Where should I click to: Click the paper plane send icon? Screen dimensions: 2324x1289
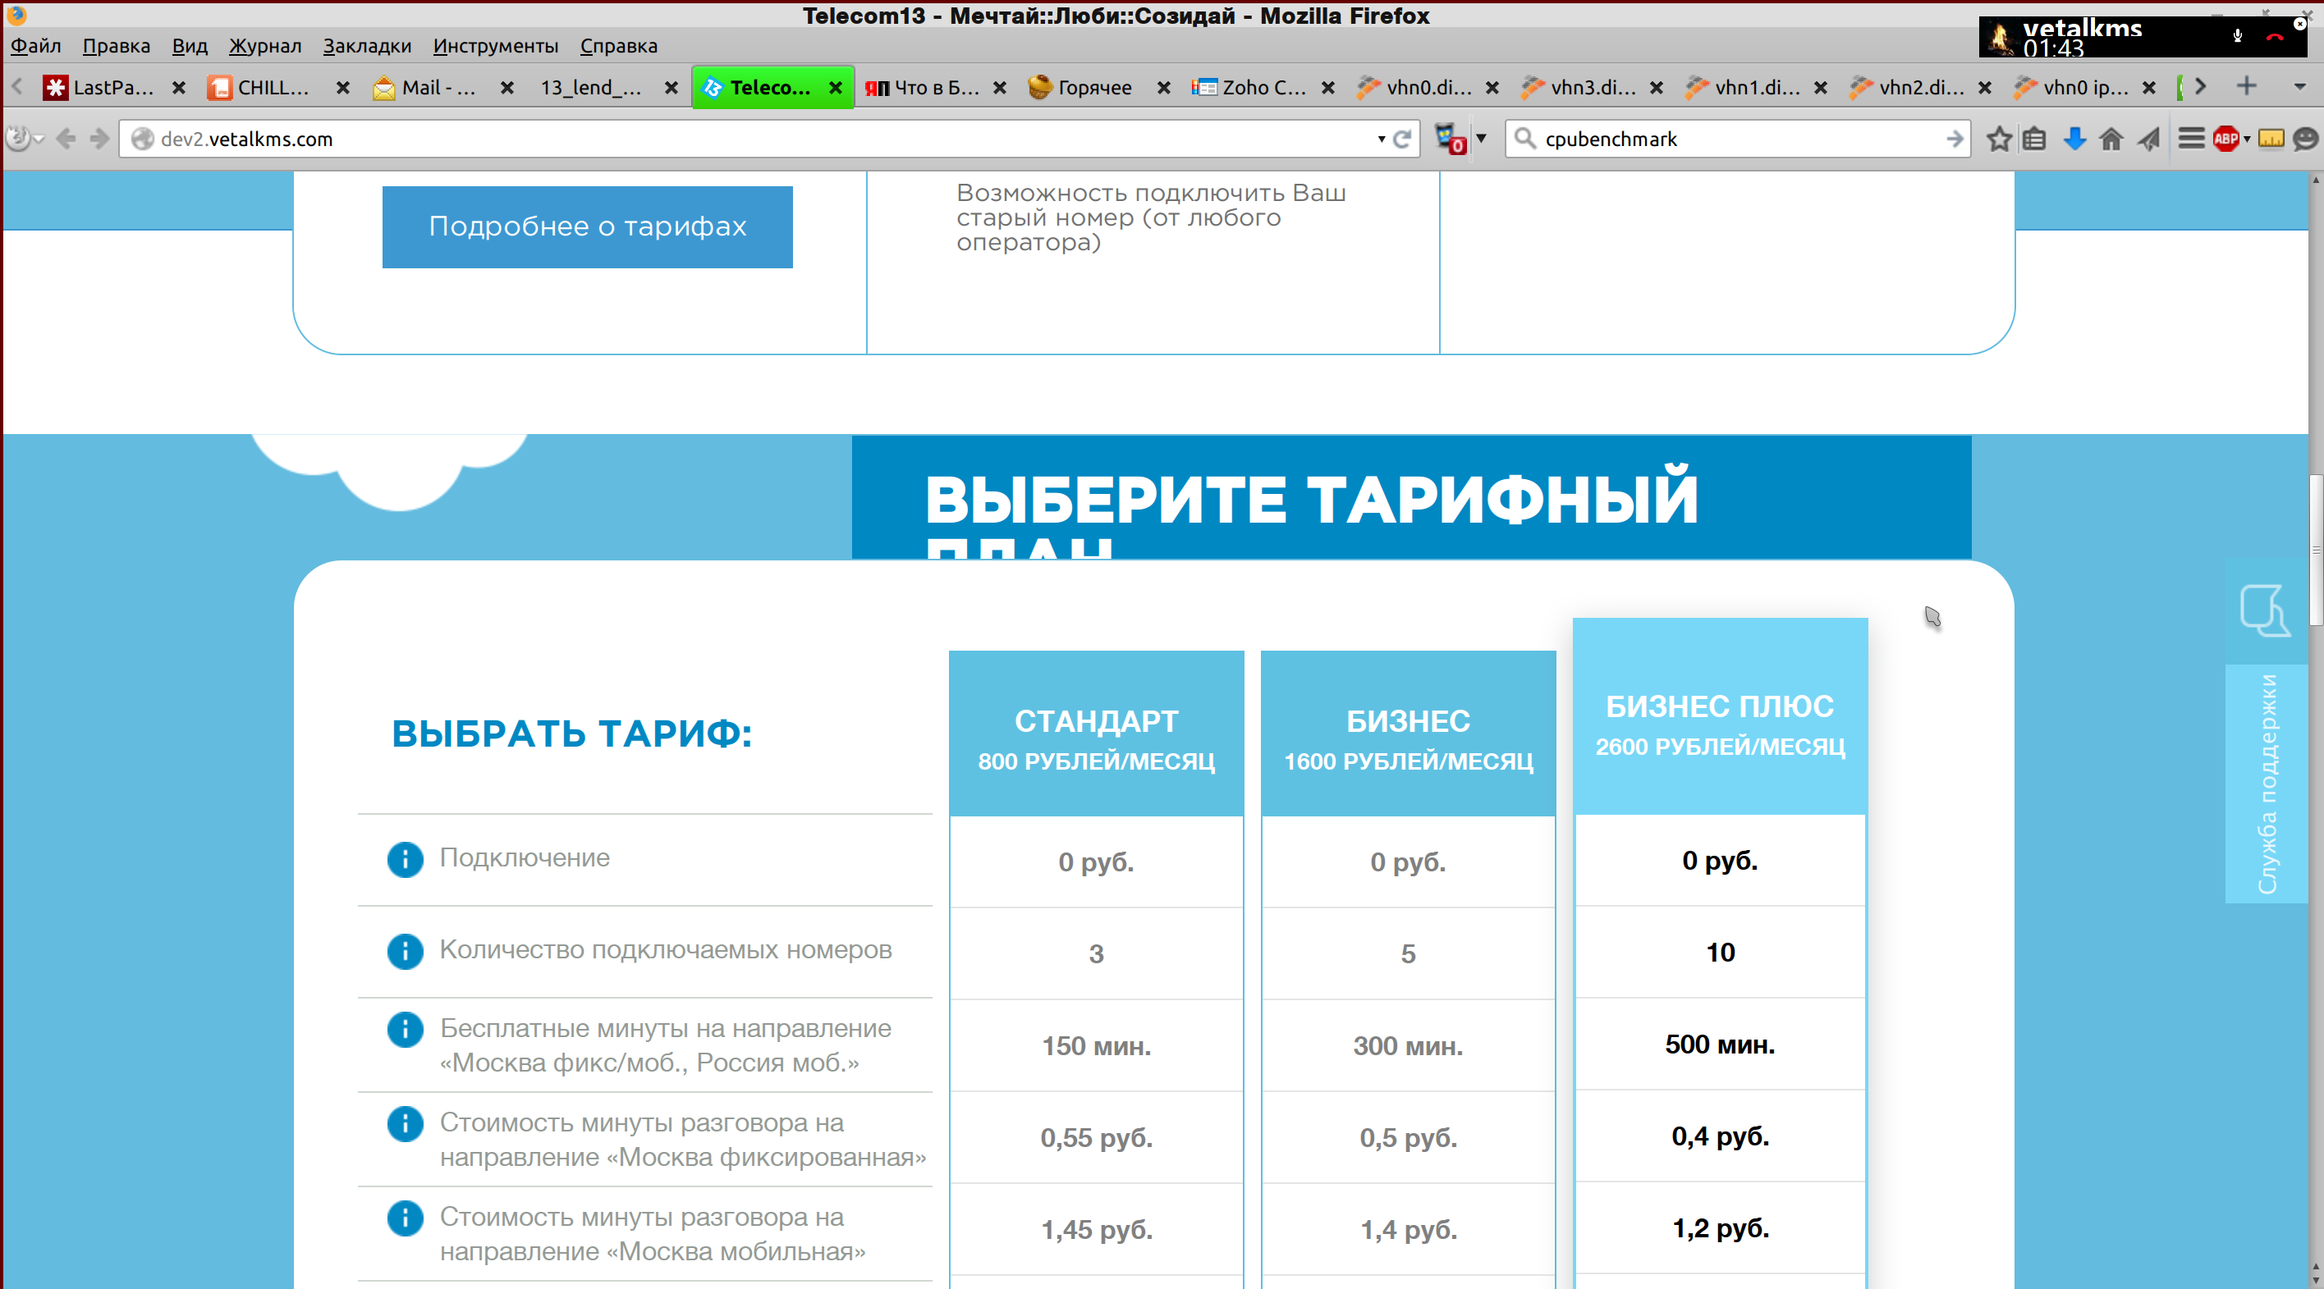[x=2149, y=139]
